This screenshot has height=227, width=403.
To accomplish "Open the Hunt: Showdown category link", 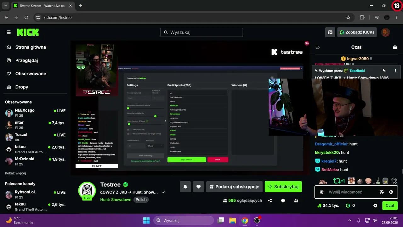I will (x=116, y=200).
